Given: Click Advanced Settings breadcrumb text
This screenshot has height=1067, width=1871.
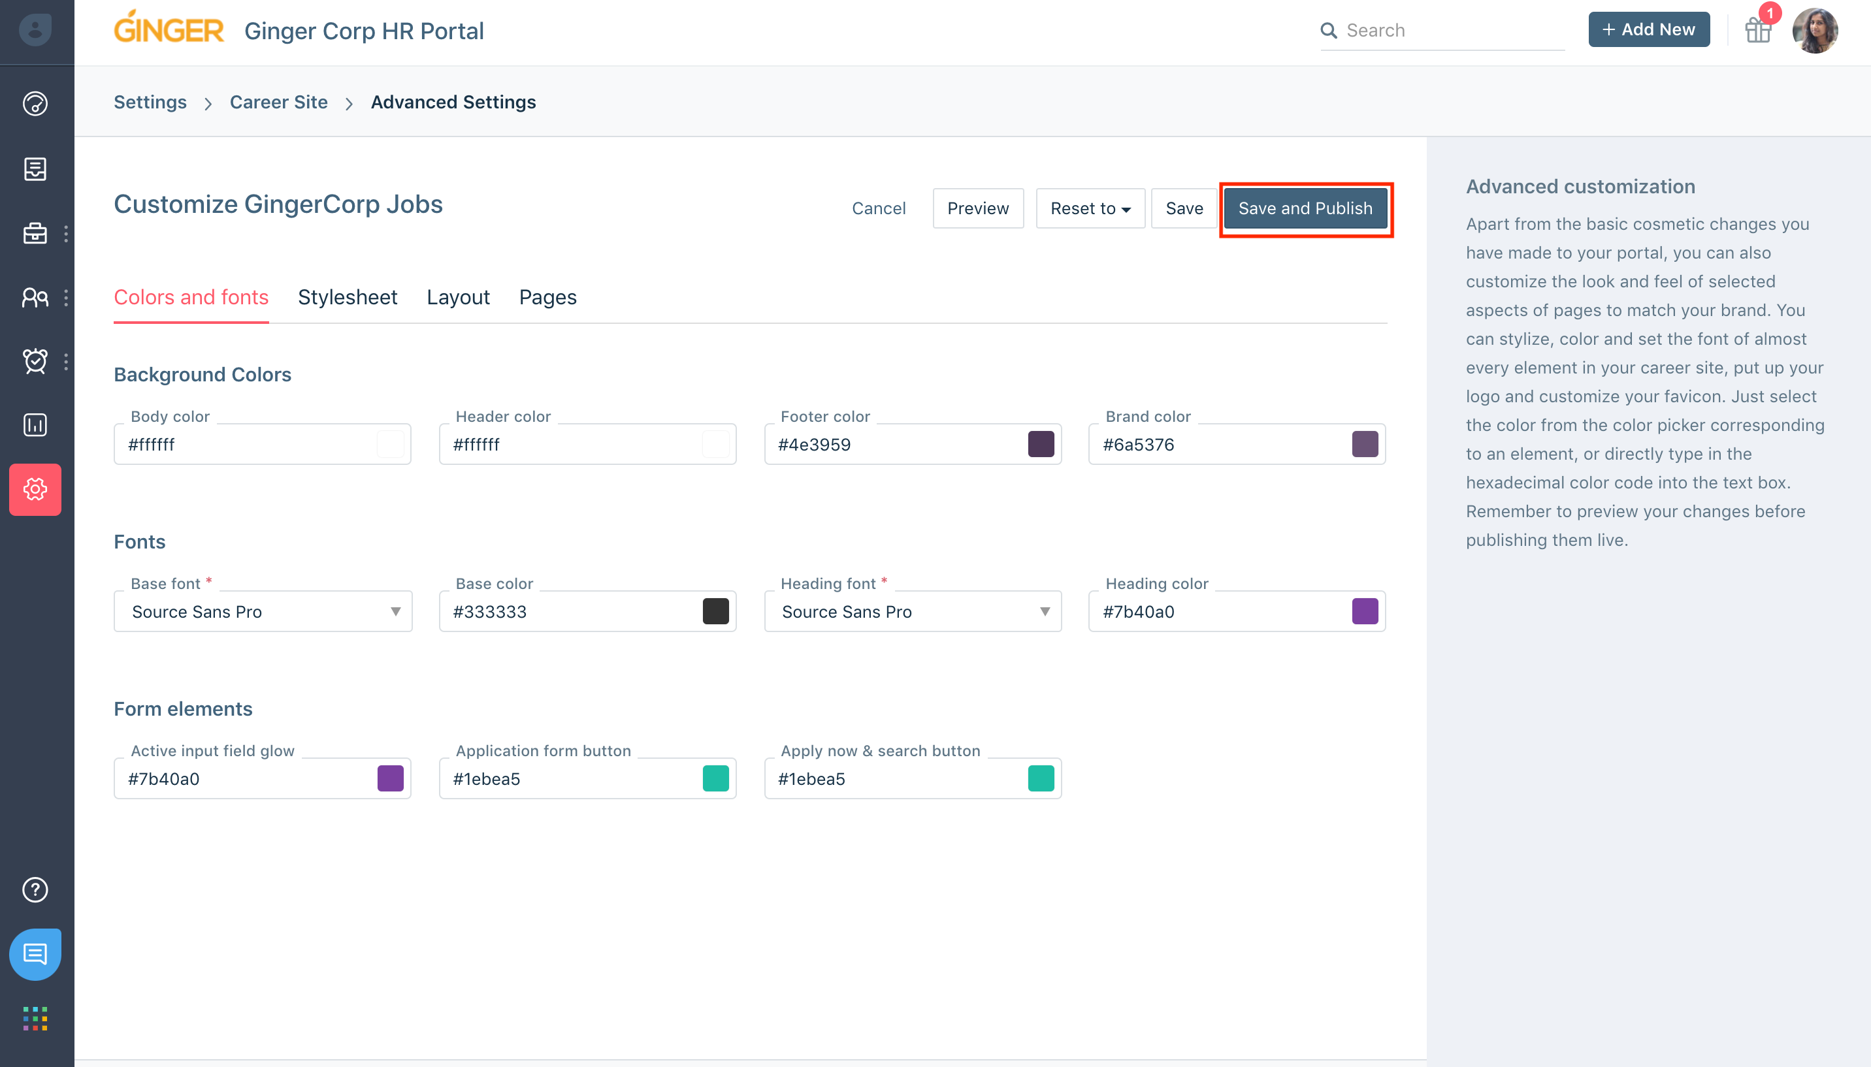Looking at the screenshot, I should pyautogui.click(x=453, y=102).
